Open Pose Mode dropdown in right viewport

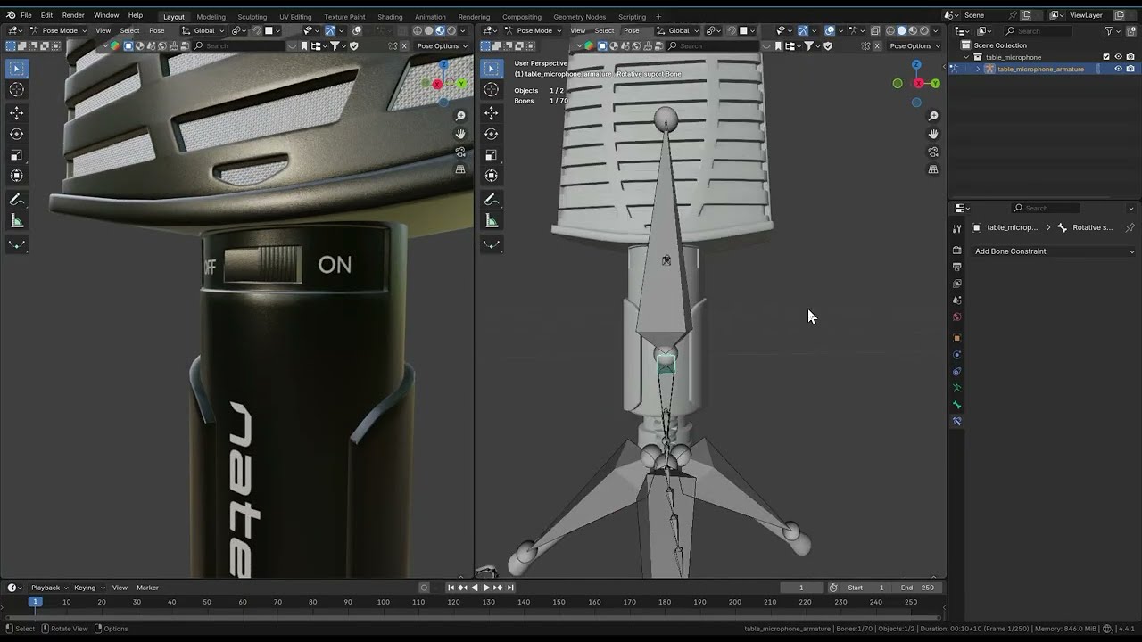[533, 30]
